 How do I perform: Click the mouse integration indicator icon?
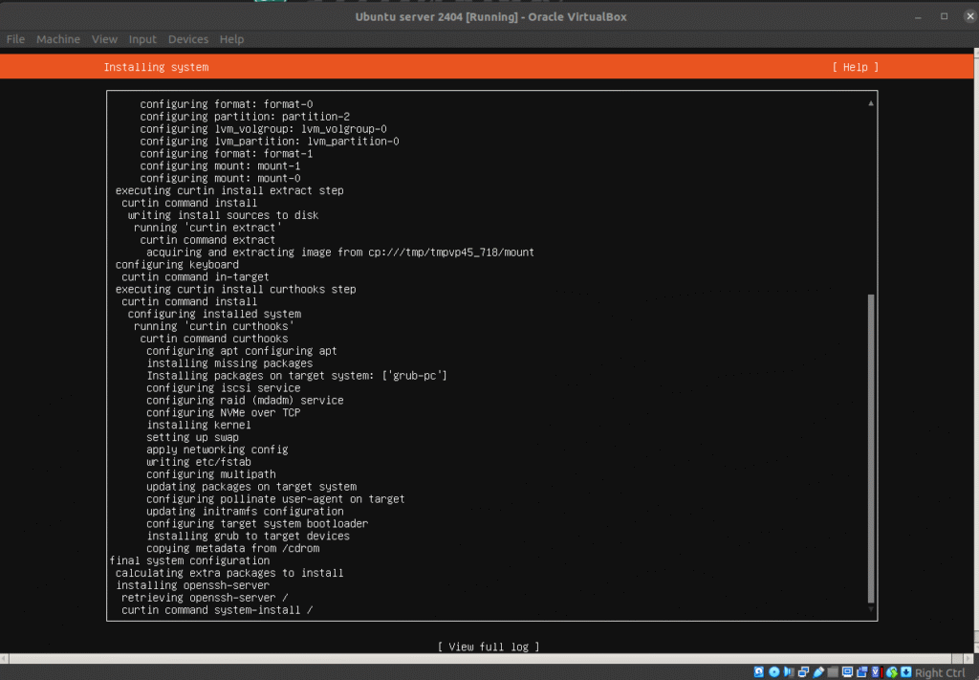[891, 672]
